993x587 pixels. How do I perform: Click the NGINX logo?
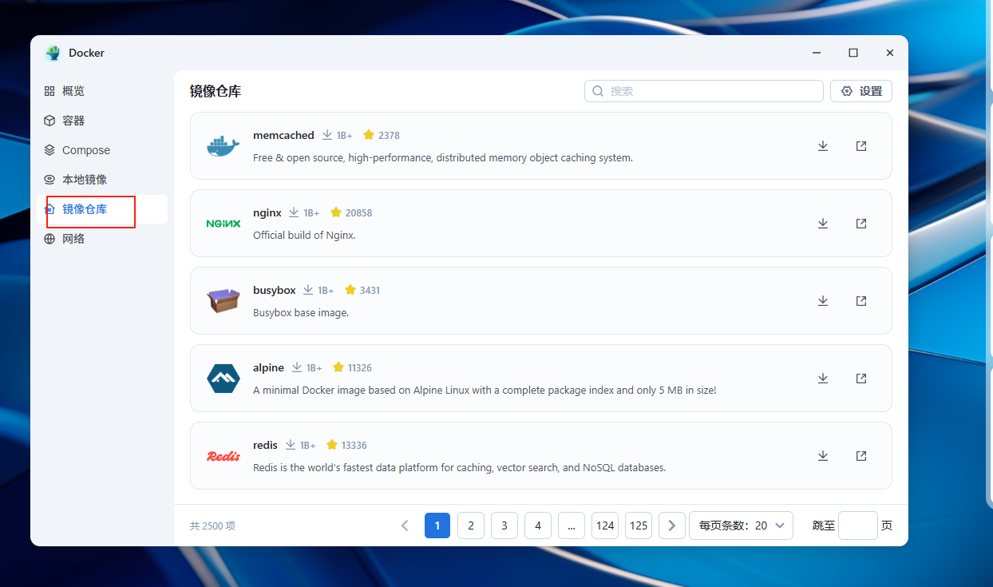[x=224, y=224]
